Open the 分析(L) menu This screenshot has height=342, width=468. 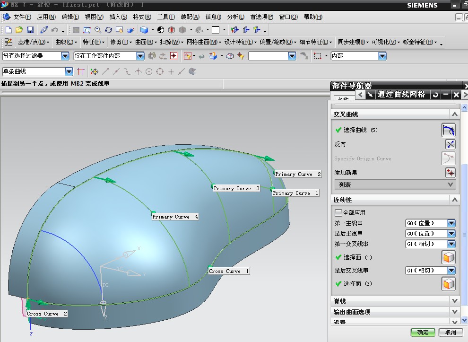[235, 17]
